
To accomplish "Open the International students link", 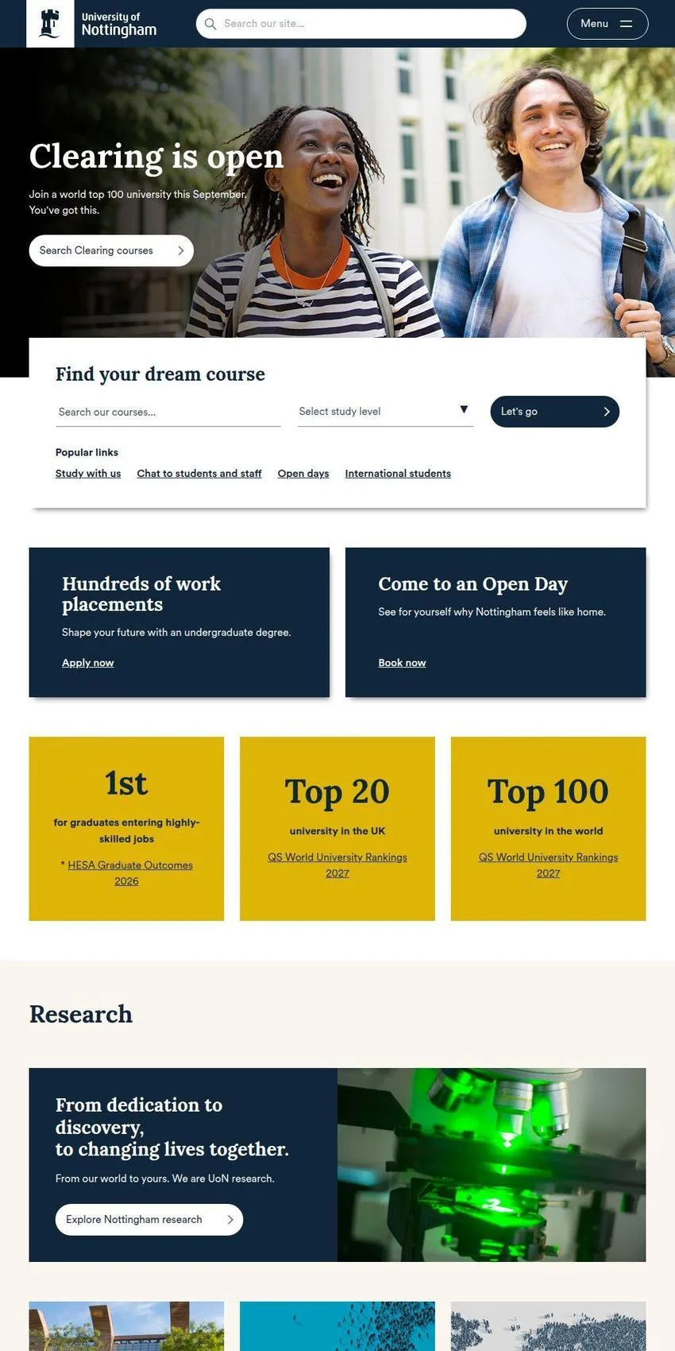I will tap(398, 473).
